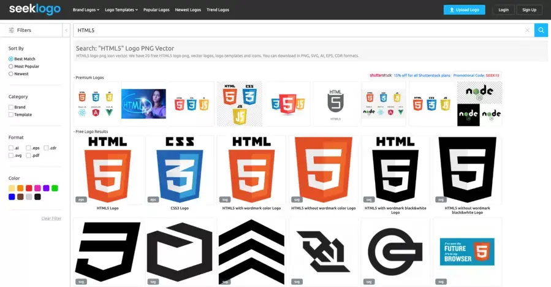Image resolution: width=551 pixels, height=287 pixels.
Task: Select the Newest sort option
Action: tap(11, 74)
